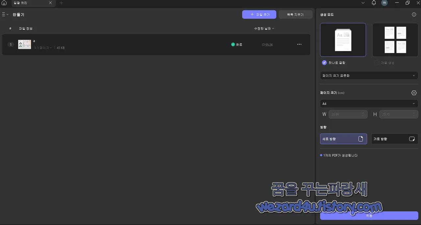The image size is (421, 225).
Task: Toggle the 하나로 결합 merge option
Action: (324, 63)
